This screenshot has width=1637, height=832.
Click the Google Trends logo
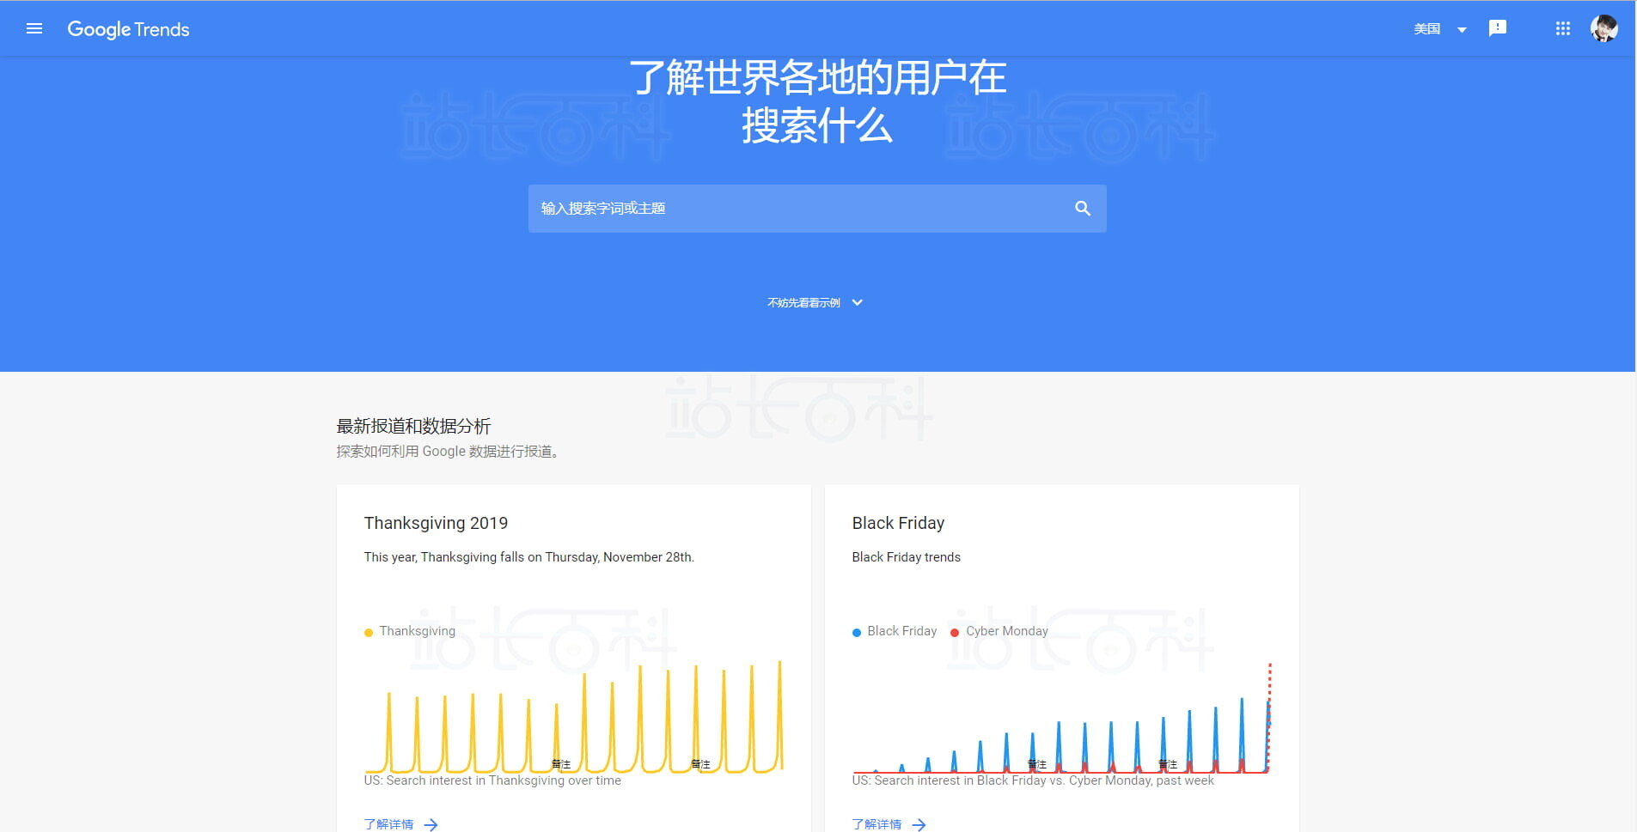(x=128, y=29)
